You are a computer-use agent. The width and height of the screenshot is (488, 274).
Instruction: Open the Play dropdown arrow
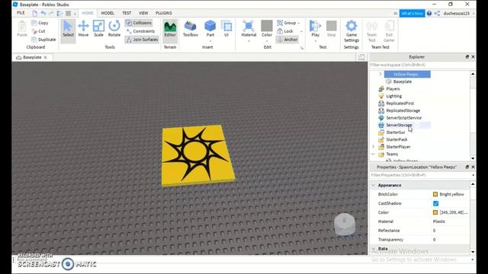point(315,41)
